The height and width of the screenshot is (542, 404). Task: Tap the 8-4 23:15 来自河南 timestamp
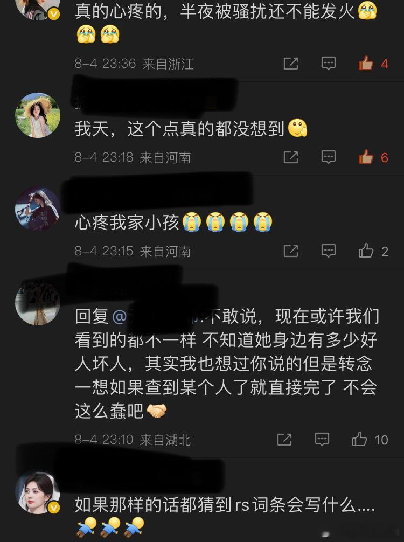click(x=133, y=251)
